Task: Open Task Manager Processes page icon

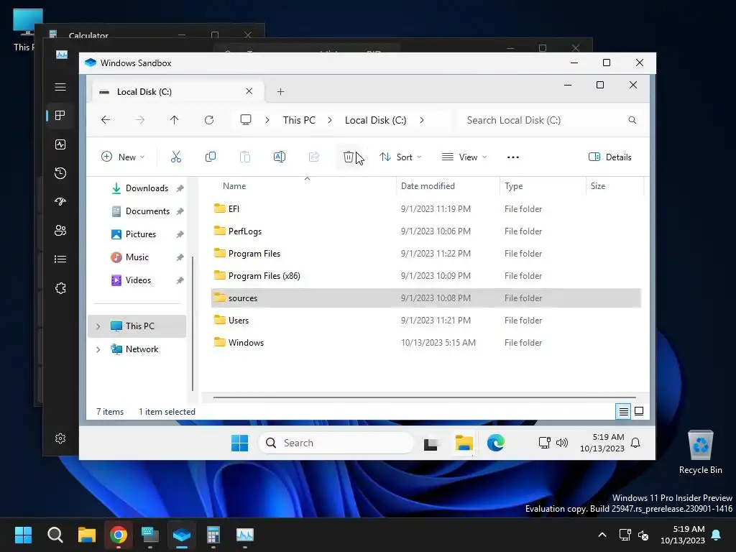Action: 60,116
